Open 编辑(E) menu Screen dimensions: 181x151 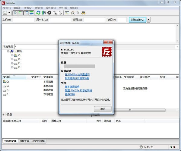pyautogui.click(x=17, y=8)
